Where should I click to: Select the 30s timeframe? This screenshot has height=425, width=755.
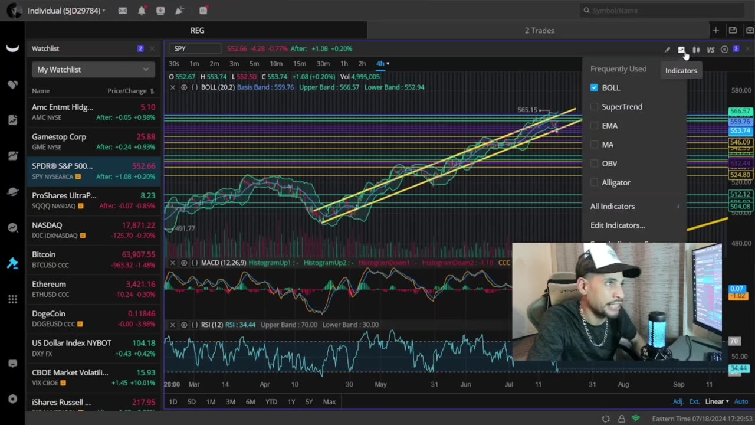coord(174,64)
